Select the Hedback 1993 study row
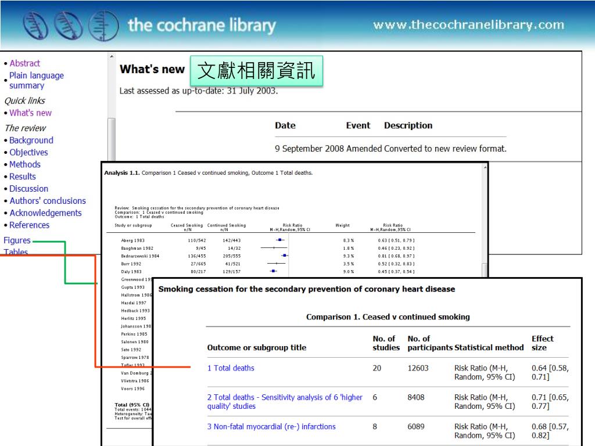The height and width of the screenshot is (446, 595). 135,311
